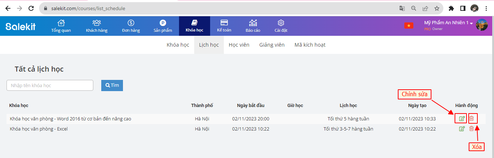494x158 pixels.
Task: Edit the Excel course schedule row
Action: tap(461, 129)
